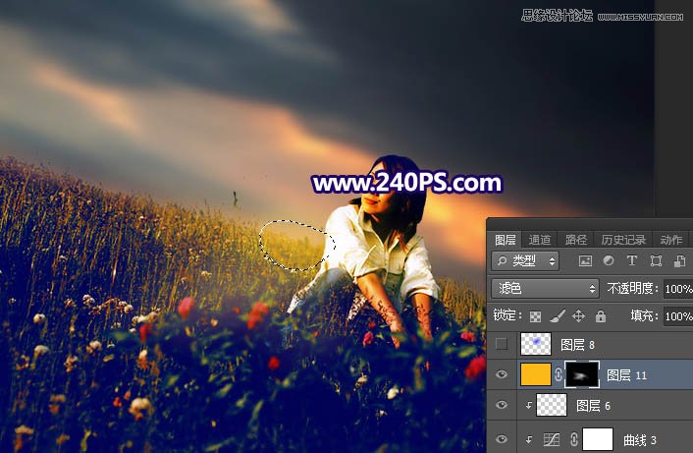Select transparent thumbnail of 图层 6
This screenshot has width=693, height=453.
pos(551,405)
